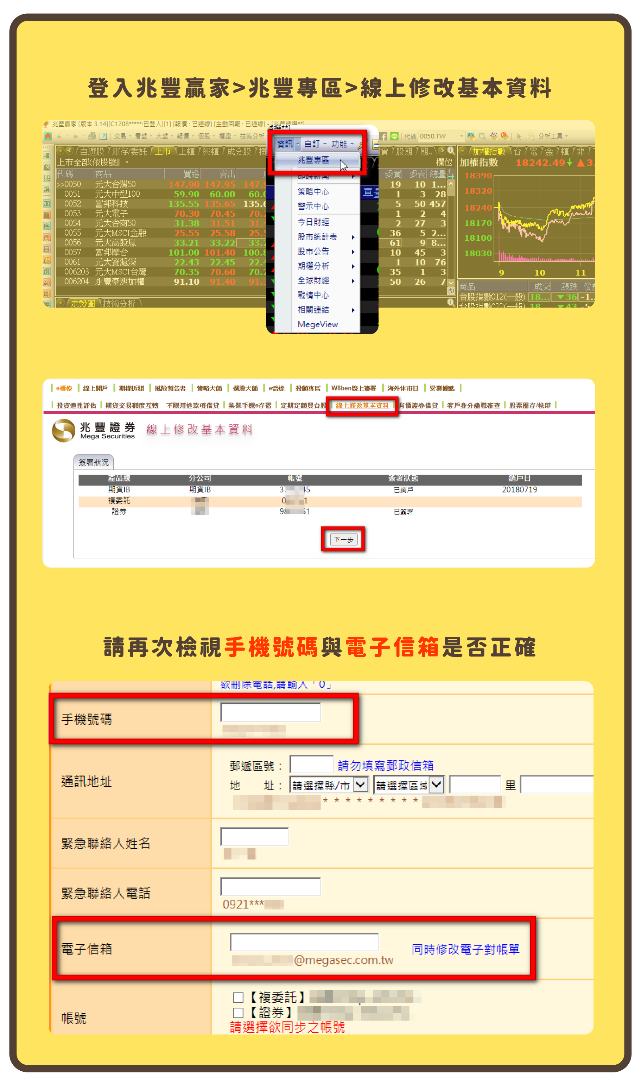The image size is (641, 1077).
Task: Click the pop-out window arrow icon
Action: click(103, 136)
